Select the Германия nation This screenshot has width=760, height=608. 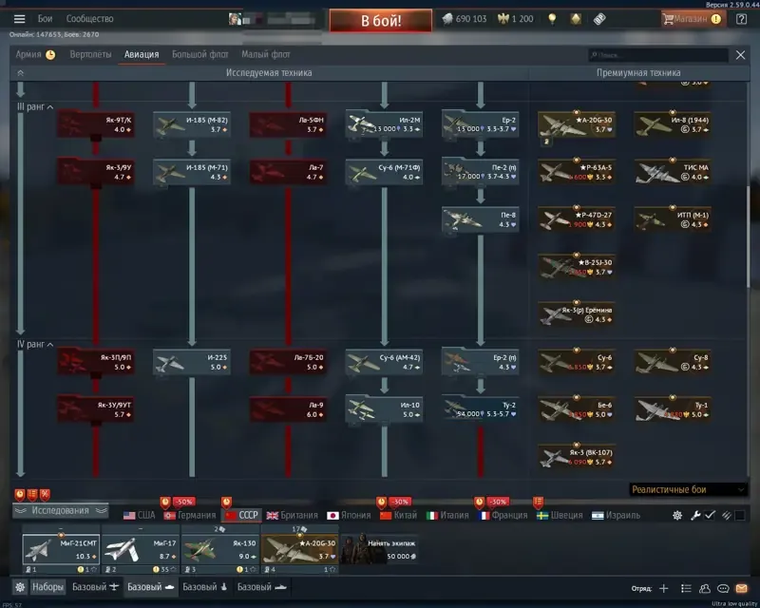click(190, 516)
